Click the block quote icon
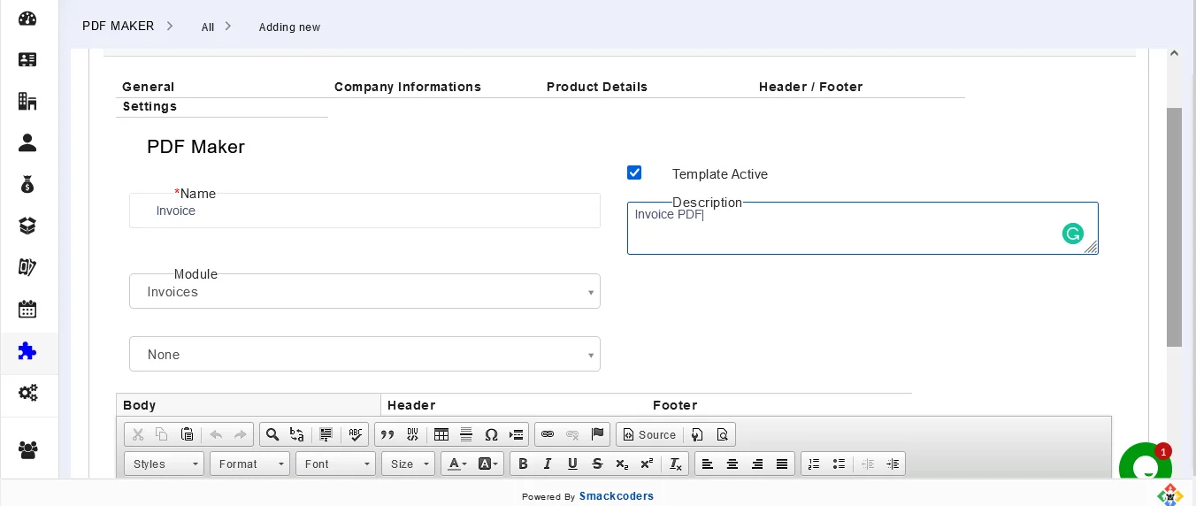Viewport: 1196px width, 506px height. coord(387,434)
